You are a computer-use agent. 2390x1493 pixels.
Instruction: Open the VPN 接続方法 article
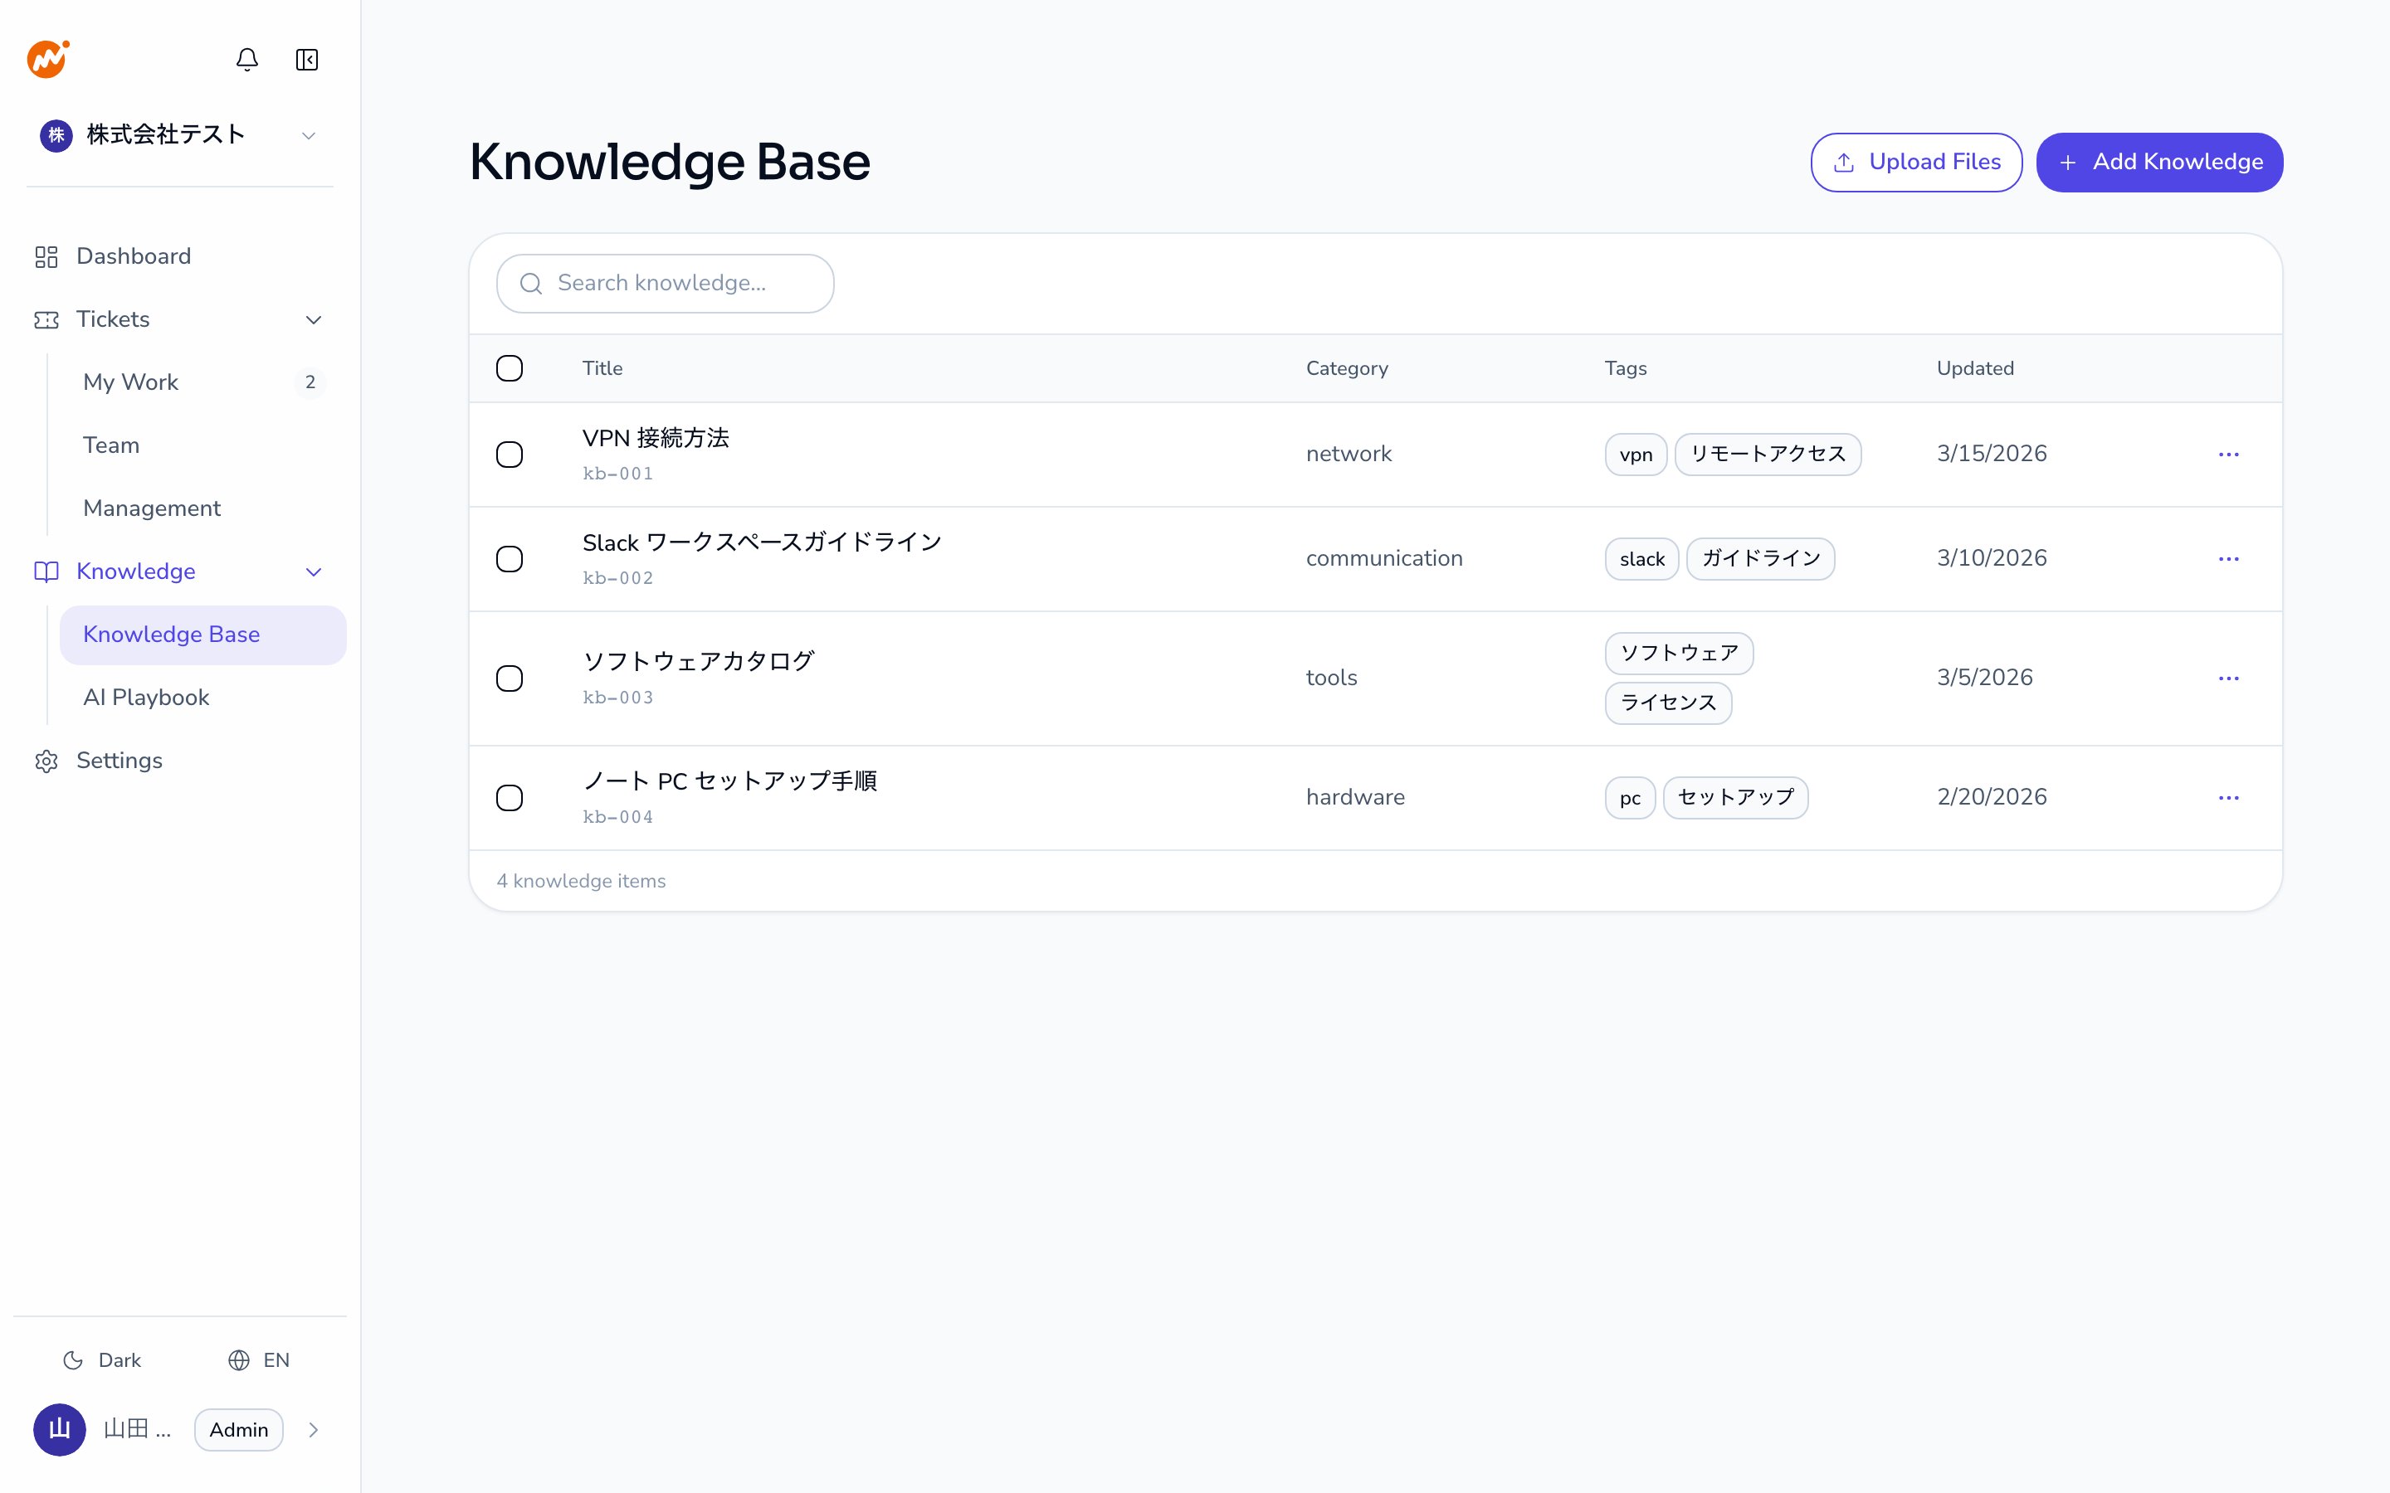656,439
